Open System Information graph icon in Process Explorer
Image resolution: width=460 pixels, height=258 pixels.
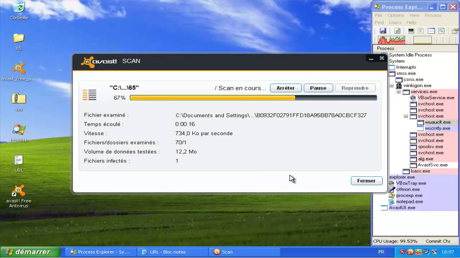[x=411, y=31]
